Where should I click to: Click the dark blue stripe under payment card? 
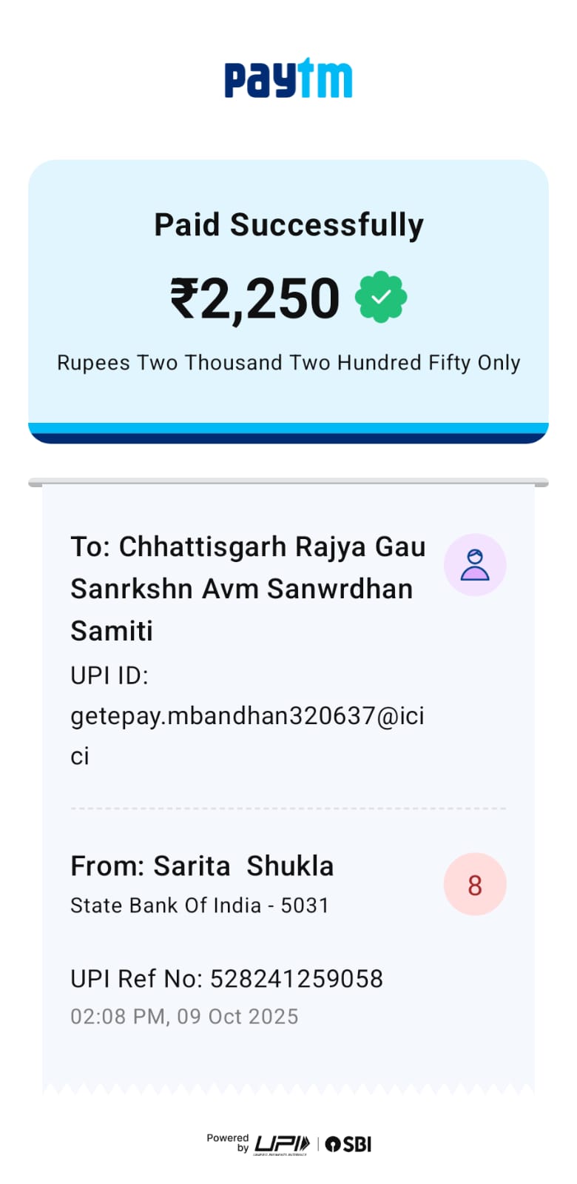(x=288, y=438)
